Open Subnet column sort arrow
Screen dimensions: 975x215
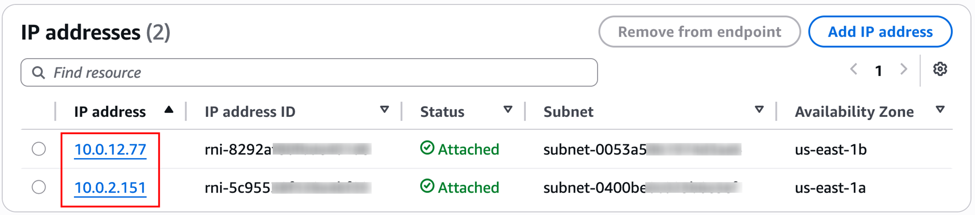[759, 110]
